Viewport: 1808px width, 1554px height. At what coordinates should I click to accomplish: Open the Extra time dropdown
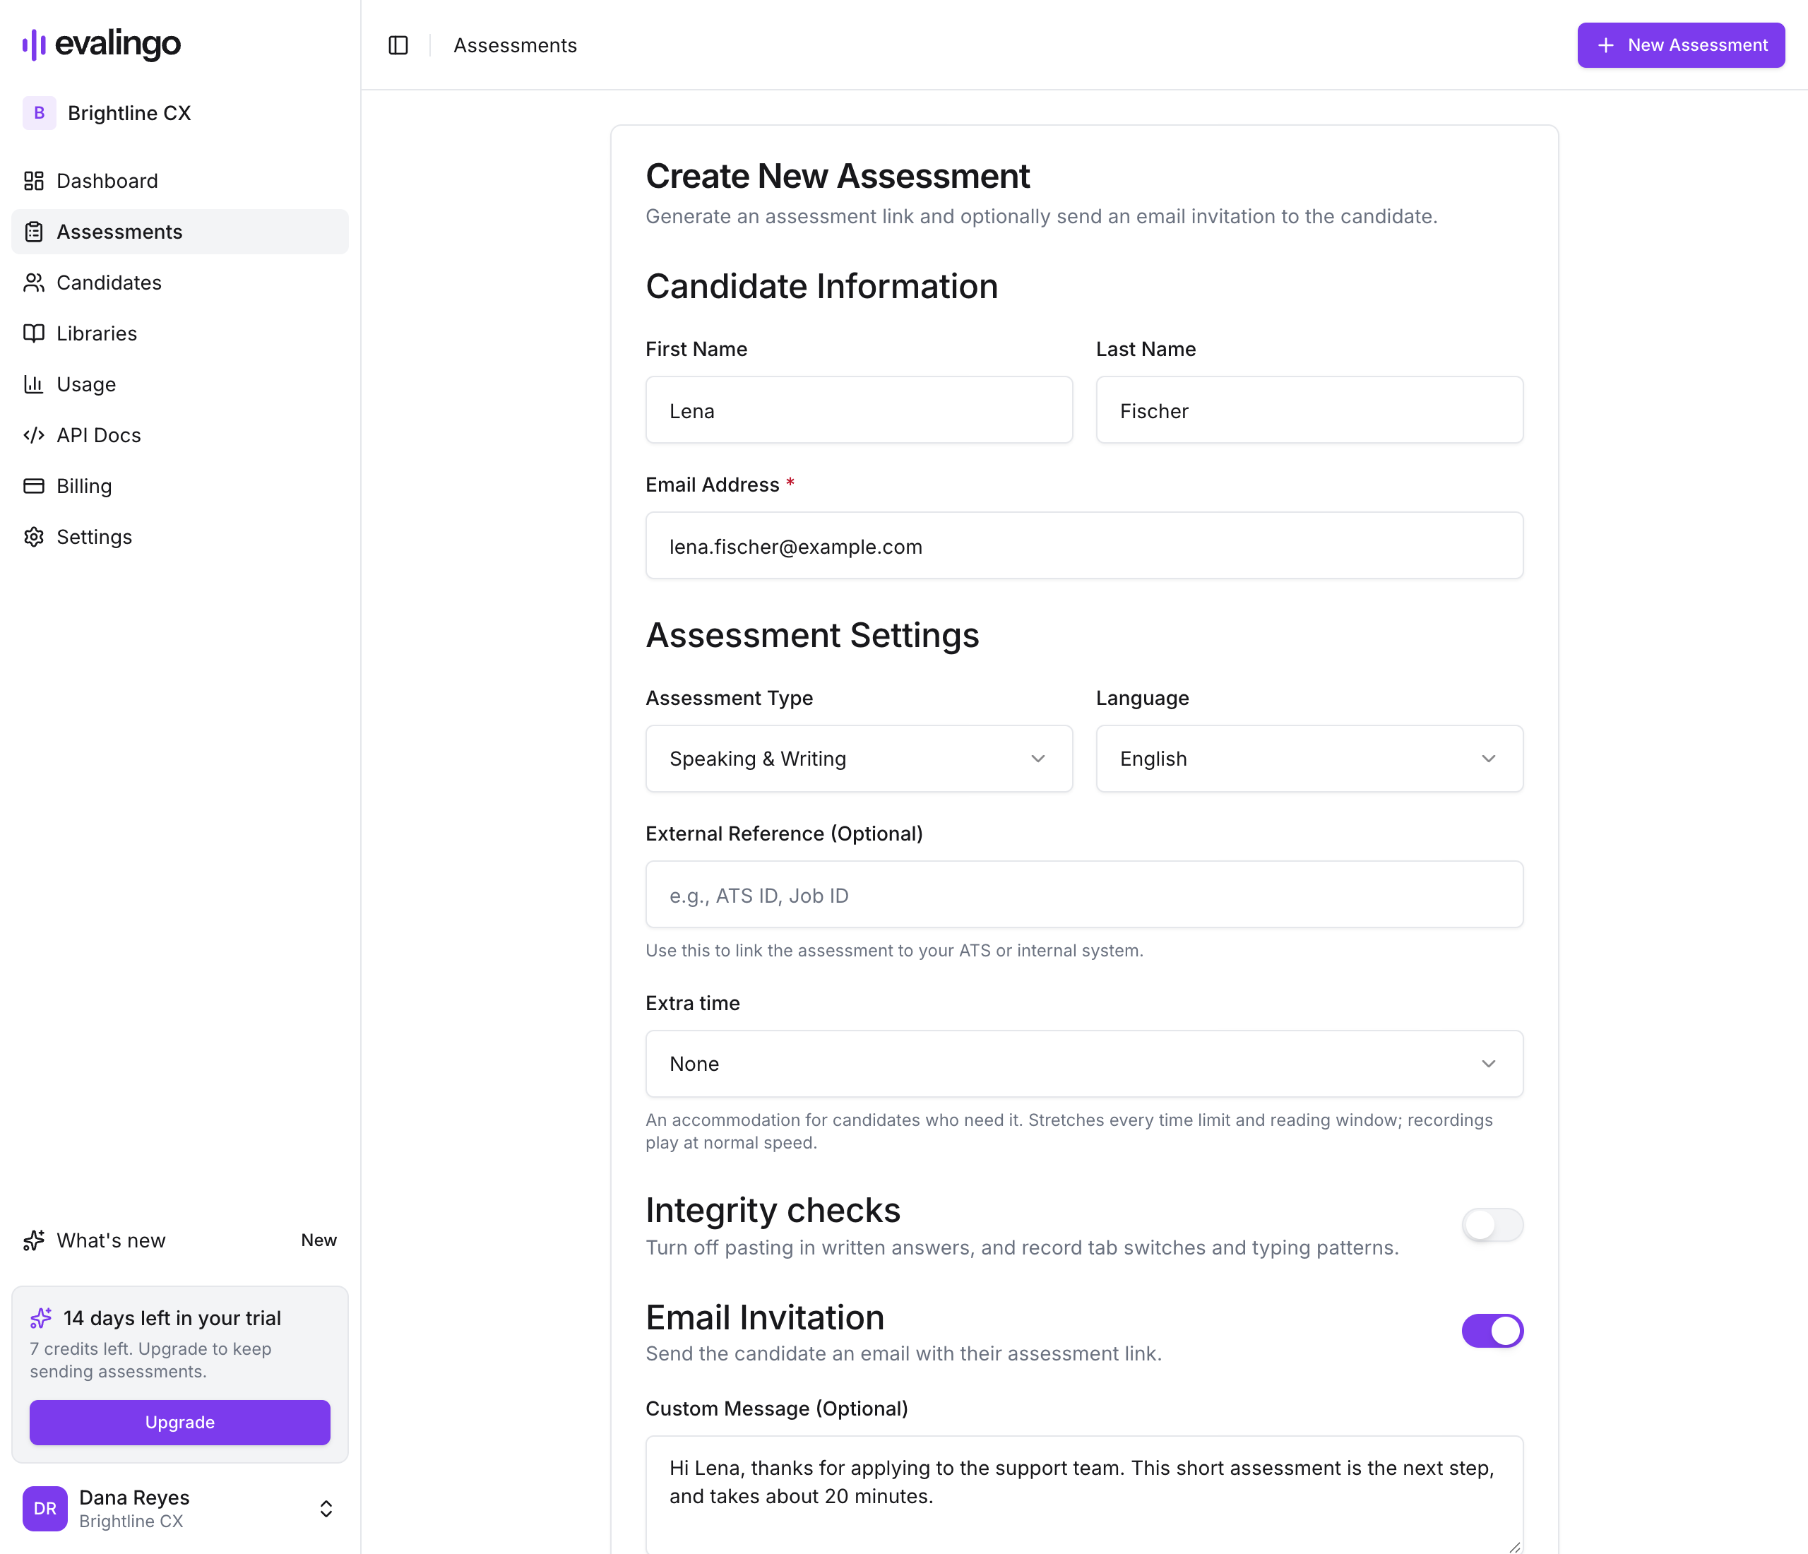pos(1085,1064)
